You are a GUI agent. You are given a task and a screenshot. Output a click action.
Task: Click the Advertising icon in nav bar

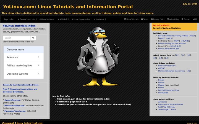(168, 19)
